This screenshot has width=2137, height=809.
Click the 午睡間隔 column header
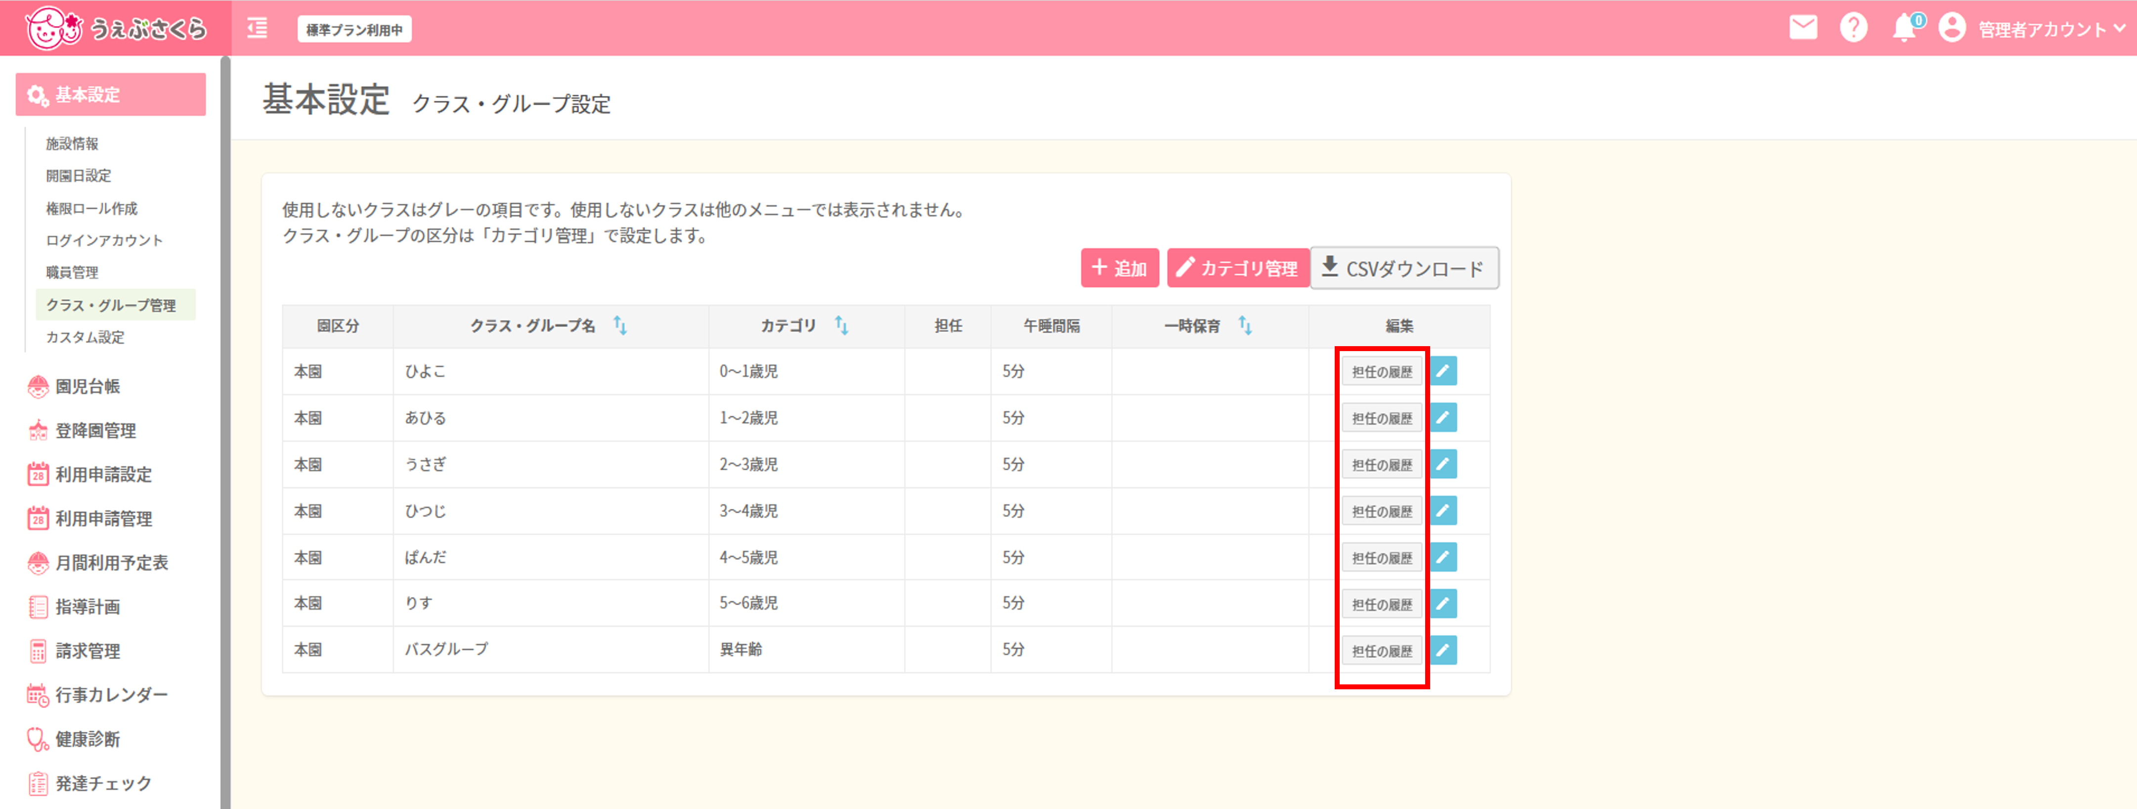point(1051,326)
